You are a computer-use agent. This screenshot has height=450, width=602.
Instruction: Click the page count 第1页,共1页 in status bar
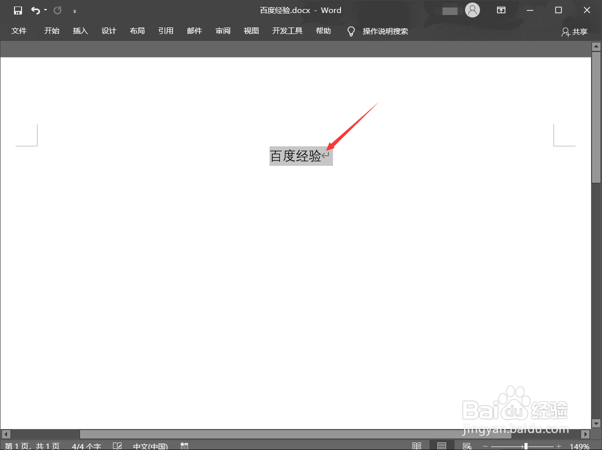point(32,446)
